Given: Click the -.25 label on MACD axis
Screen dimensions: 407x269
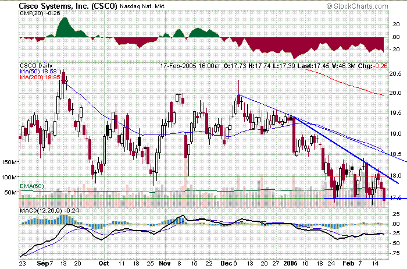Looking at the screenshot, I should tap(395, 233).
